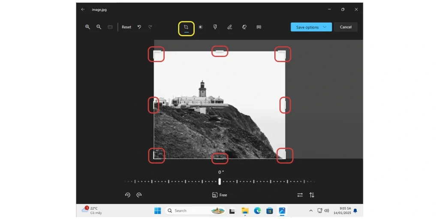The height and width of the screenshot is (219, 439).
Task: Rotate image clockwise 90 degrees
Action: tap(139, 195)
